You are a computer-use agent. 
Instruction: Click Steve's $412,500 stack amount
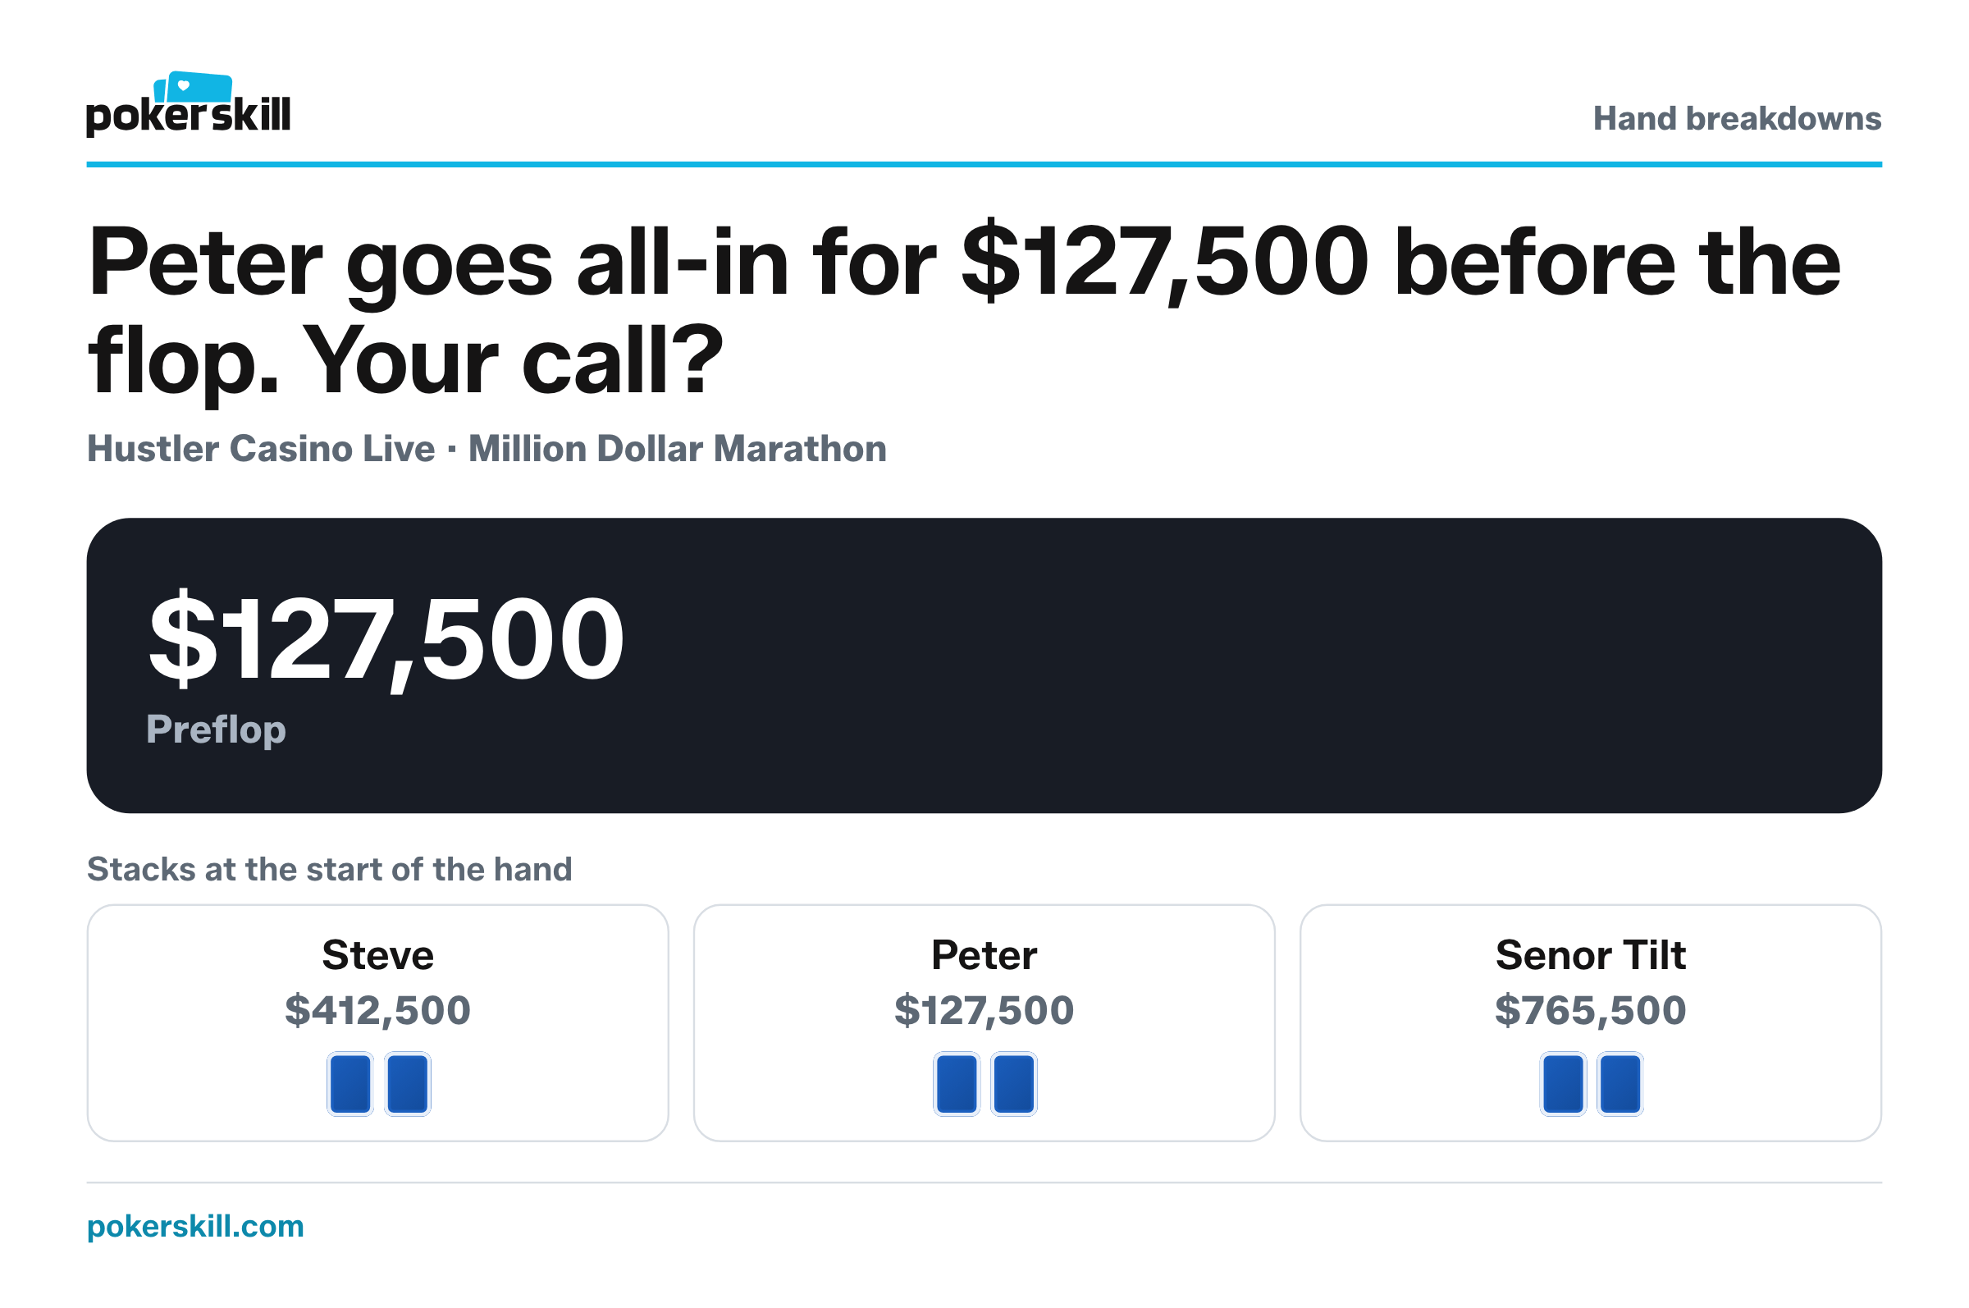(x=377, y=1010)
